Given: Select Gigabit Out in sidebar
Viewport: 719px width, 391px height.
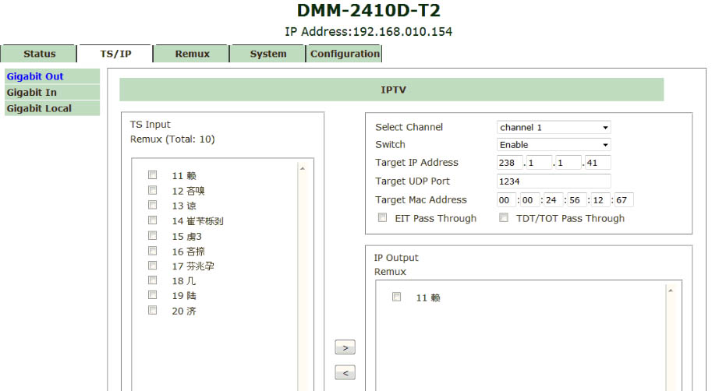Looking at the screenshot, I should pyautogui.click(x=52, y=76).
